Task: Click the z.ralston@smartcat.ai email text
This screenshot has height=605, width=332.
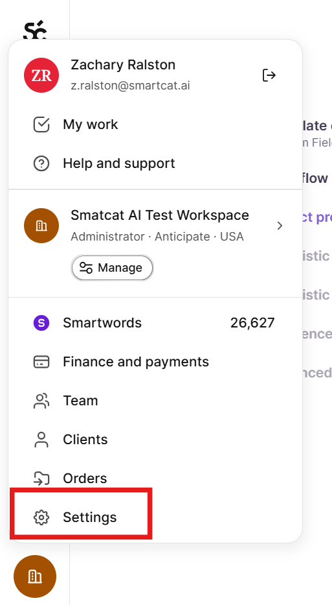Action: [130, 86]
